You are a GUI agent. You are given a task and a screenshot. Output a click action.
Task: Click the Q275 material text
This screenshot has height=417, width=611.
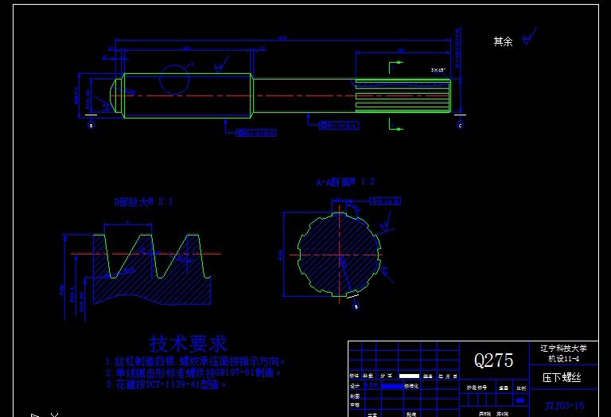494,360
